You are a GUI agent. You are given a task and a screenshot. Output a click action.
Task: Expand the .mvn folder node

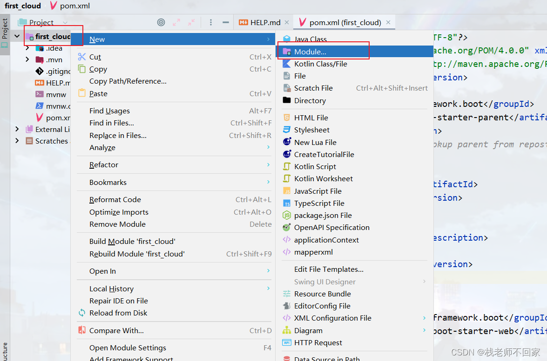click(27, 59)
